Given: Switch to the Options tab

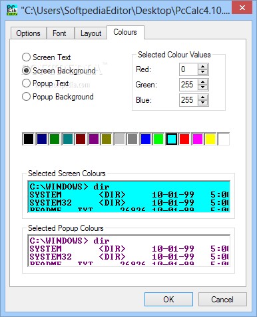Looking at the screenshot, I should pyautogui.click(x=28, y=33).
